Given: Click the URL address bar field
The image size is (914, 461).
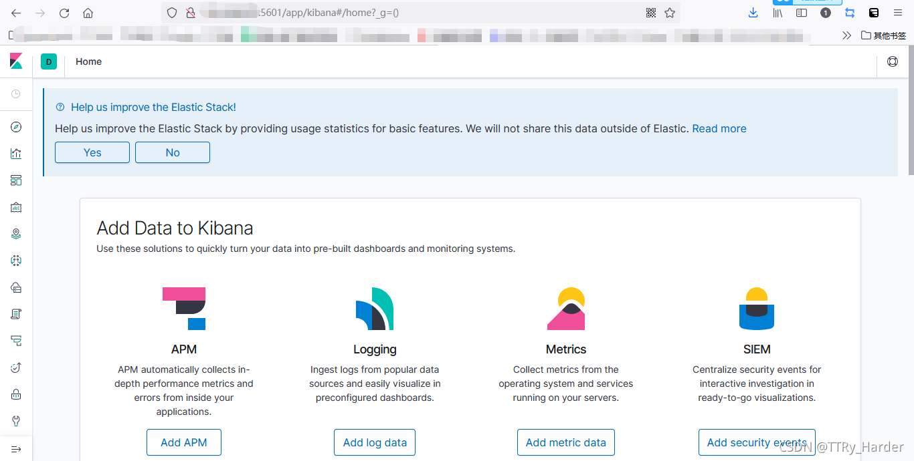Looking at the screenshot, I should click(x=420, y=13).
